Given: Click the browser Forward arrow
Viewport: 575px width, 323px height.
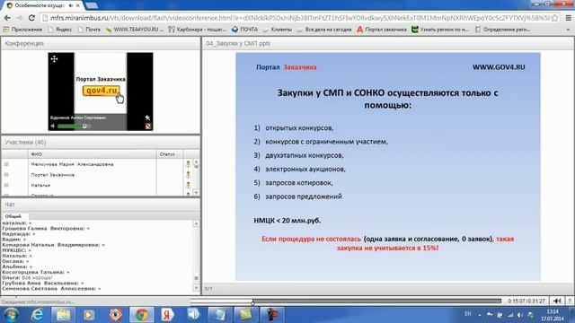Looking at the screenshot, I should (20, 18).
